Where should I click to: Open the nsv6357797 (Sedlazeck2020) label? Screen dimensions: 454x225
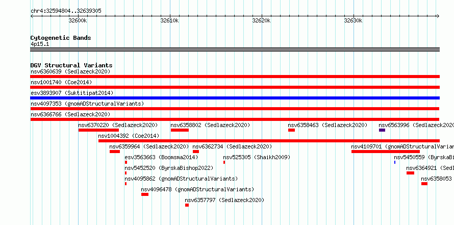224,200
